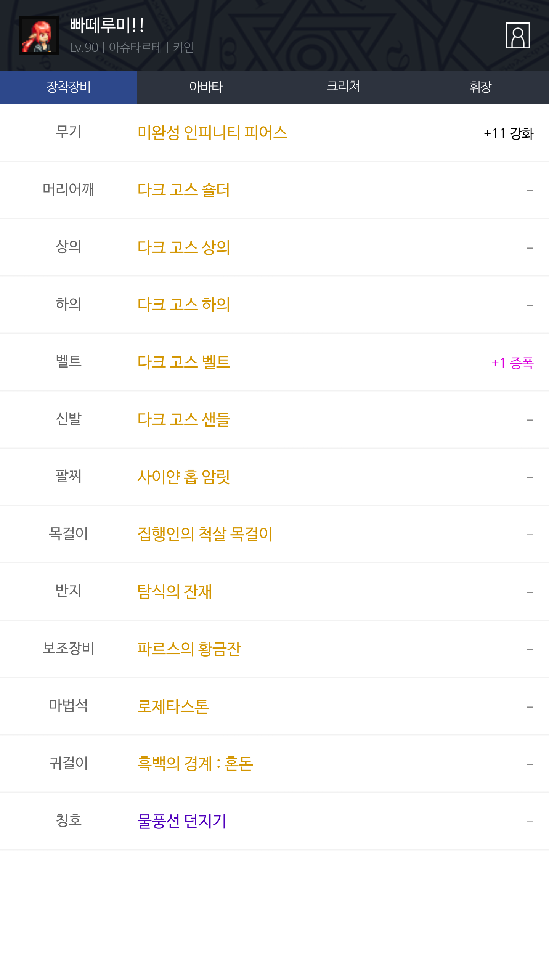The width and height of the screenshot is (549, 976).
Task: Click the 다크 고스 벨트 item
Action: (183, 362)
